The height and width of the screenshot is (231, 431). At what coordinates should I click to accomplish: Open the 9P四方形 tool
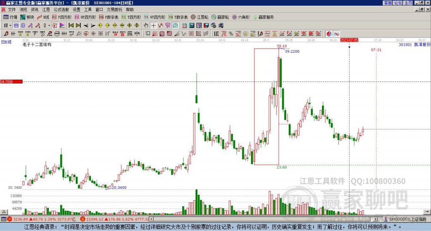[x=85, y=17]
